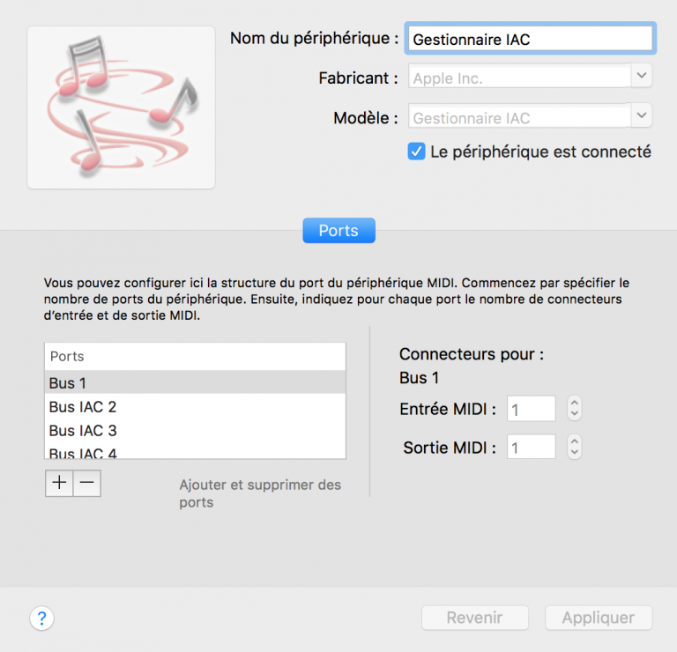Click the Entrée MIDI number field
This screenshot has width=677, height=652.
click(531, 409)
